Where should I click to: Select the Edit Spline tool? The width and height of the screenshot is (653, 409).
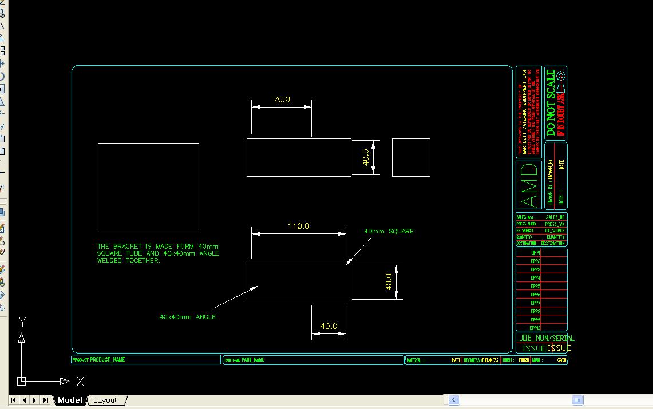pyautogui.click(x=2, y=252)
